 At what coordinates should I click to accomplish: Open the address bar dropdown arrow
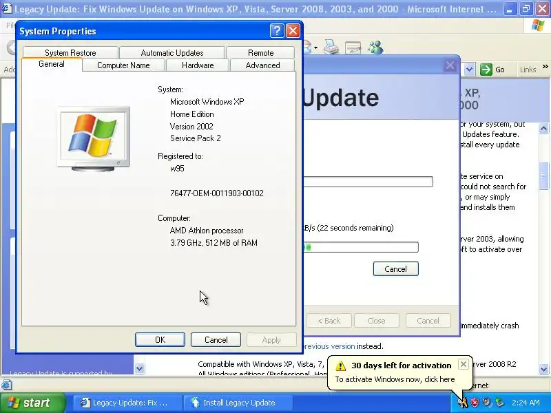[x=470, y=70]
